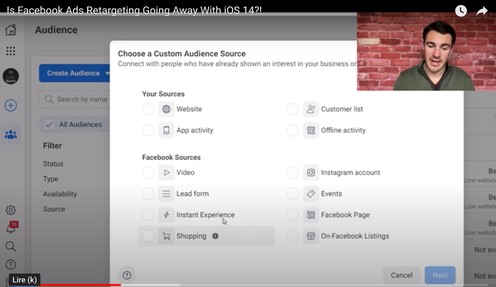Click the Next button
This screenshot has width=496, height=287.
pos(440,275)
